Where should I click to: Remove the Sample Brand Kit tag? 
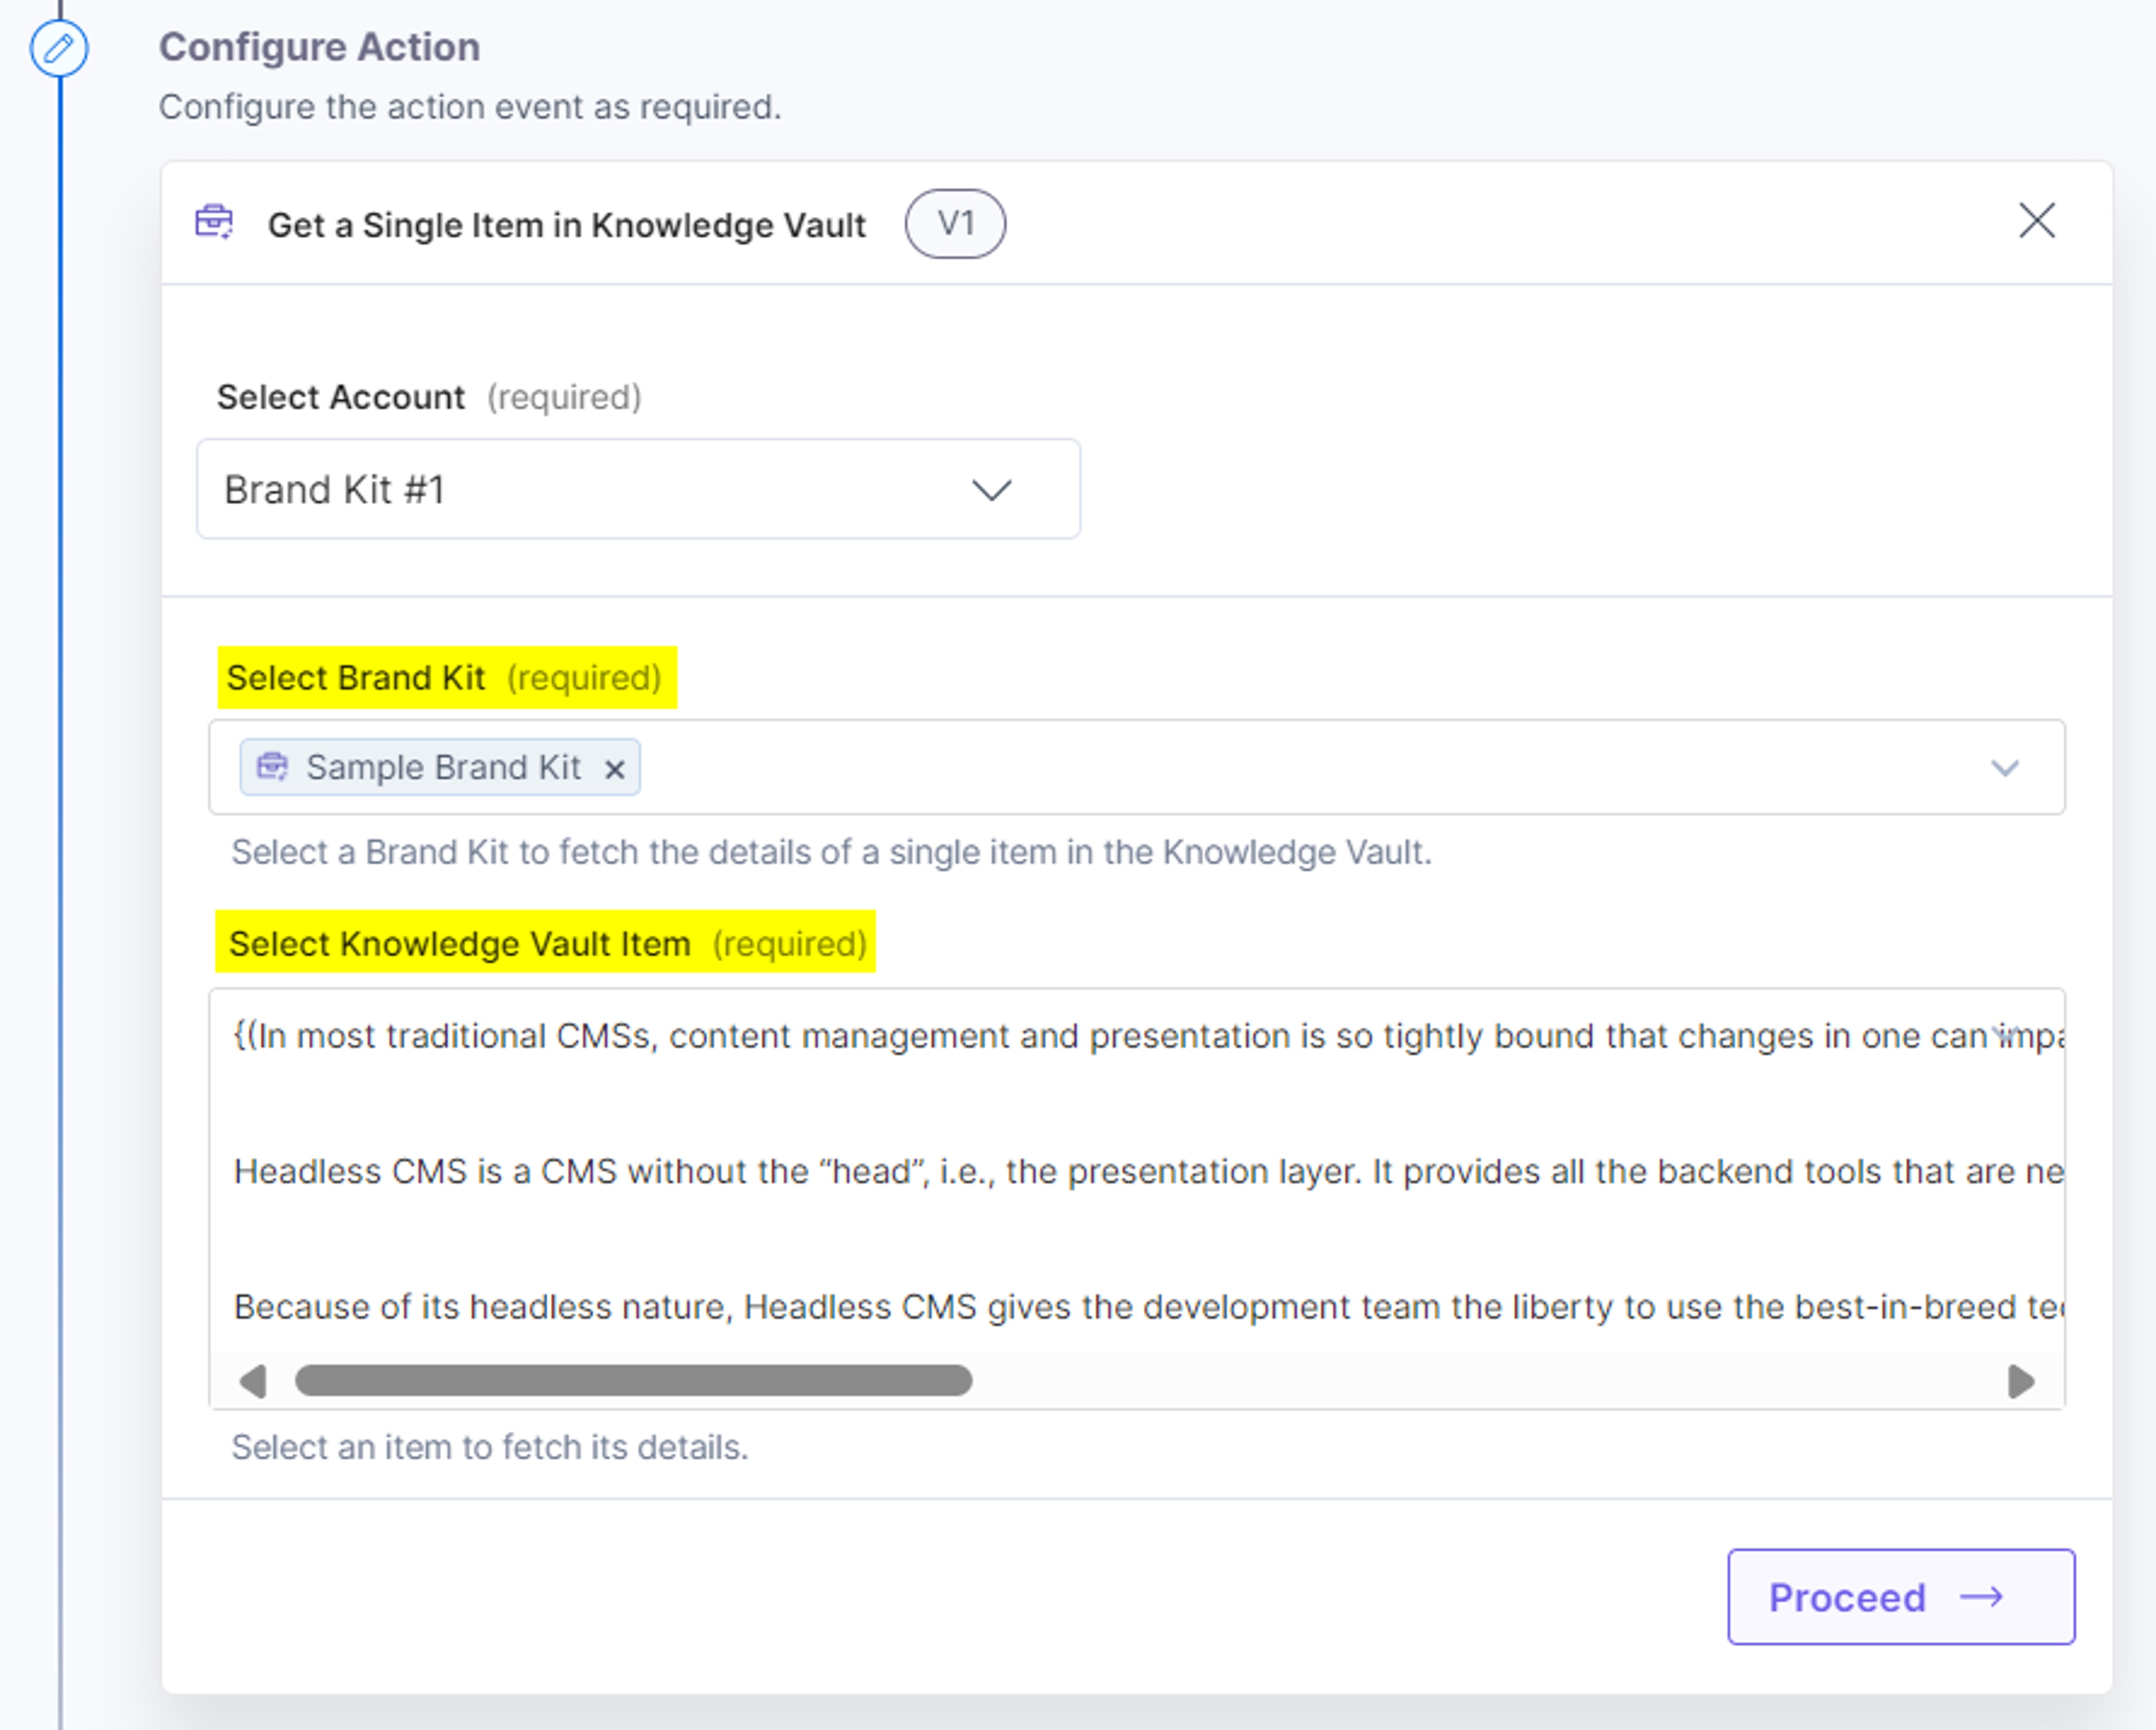point(614,769)
